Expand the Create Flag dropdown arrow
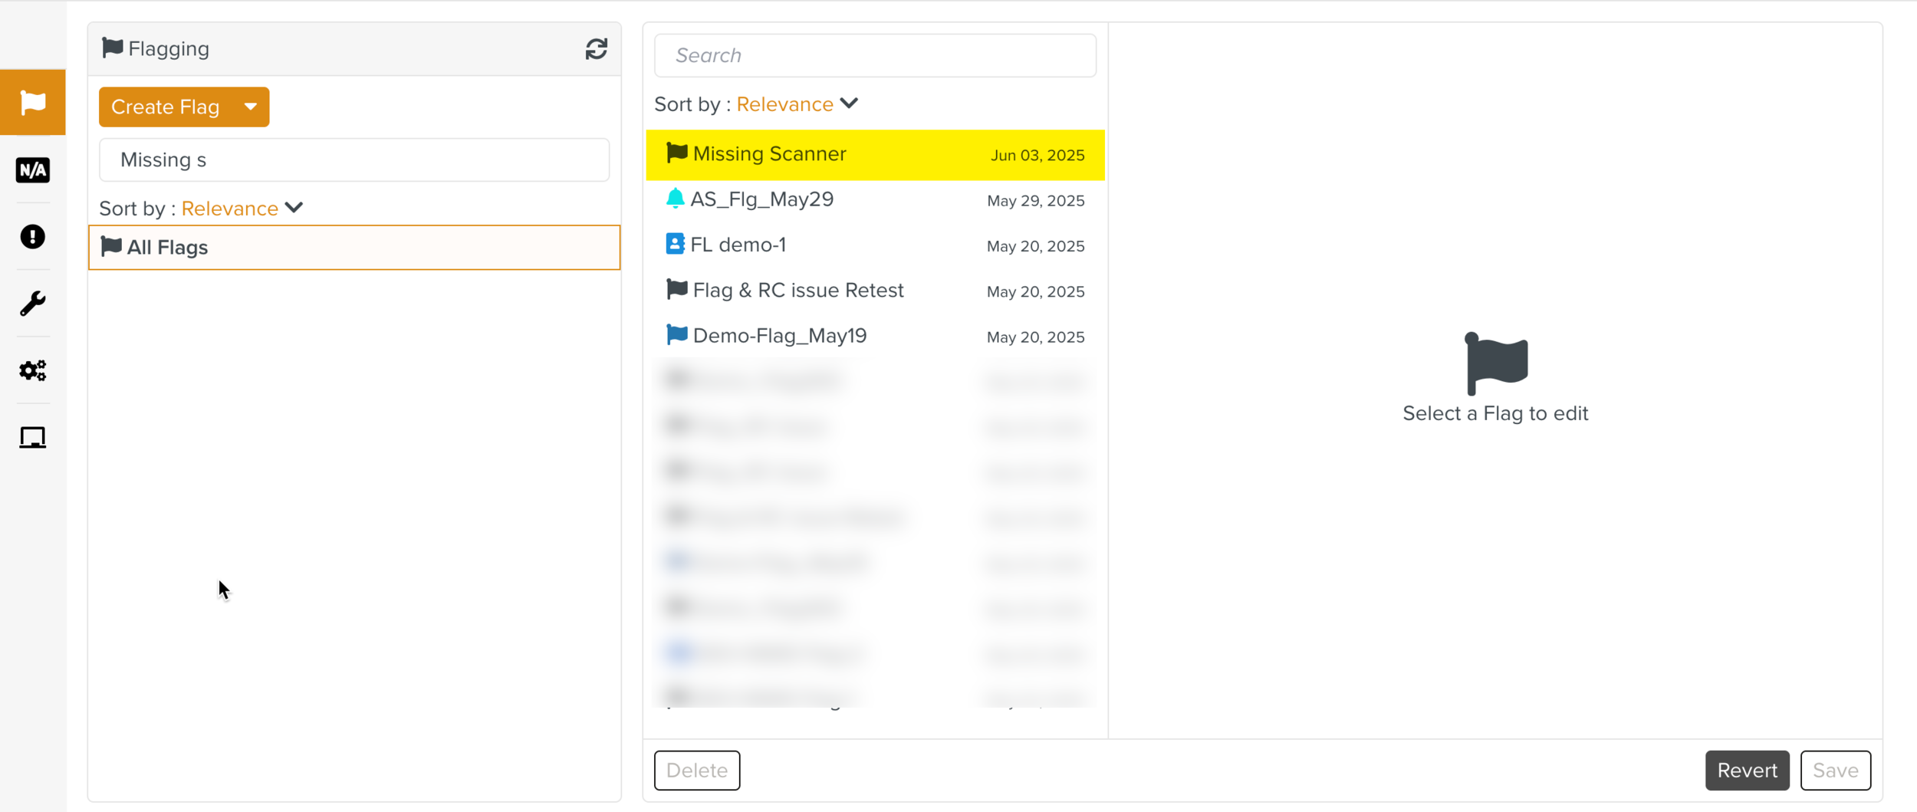 click(x=250, y=107)
